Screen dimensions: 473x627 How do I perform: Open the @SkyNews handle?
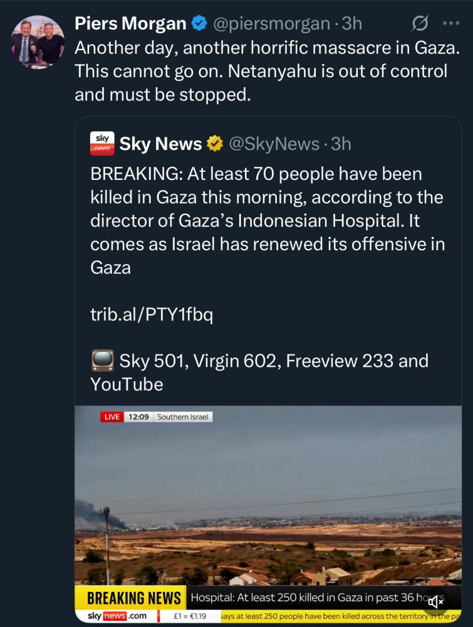click(274, 144)
